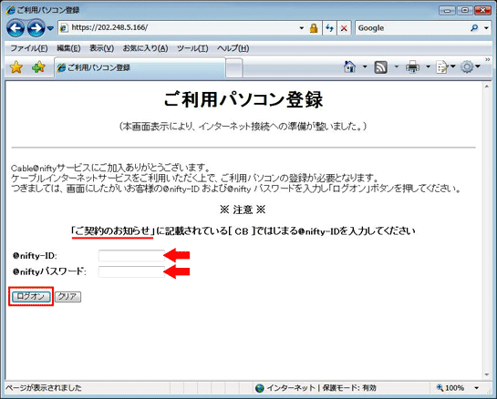The height and width of the screenshot is (399, 497).
Task: Open Favorites Center star icon
Action: pos(16,67)
